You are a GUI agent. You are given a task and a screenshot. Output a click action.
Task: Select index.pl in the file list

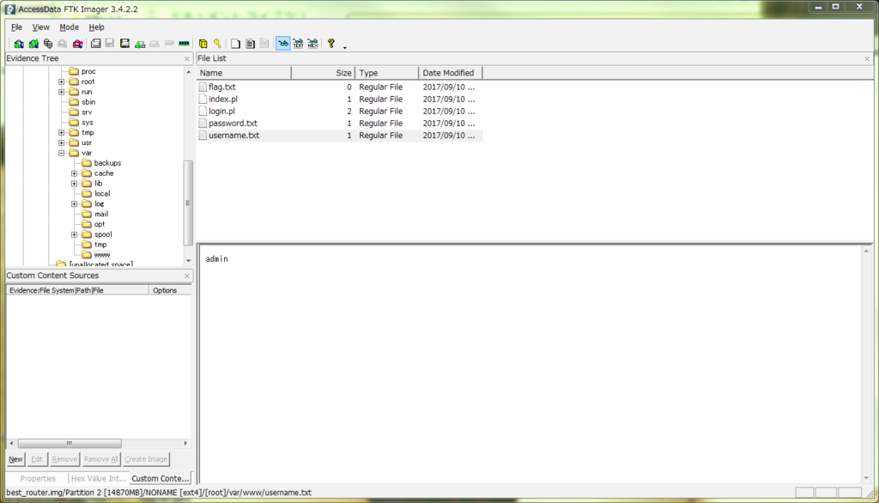tap(223, 100)
